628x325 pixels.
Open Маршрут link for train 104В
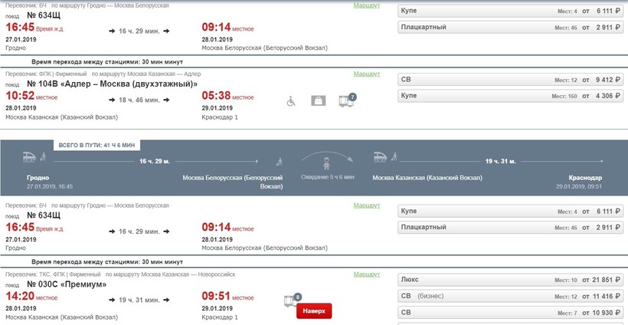367,74
